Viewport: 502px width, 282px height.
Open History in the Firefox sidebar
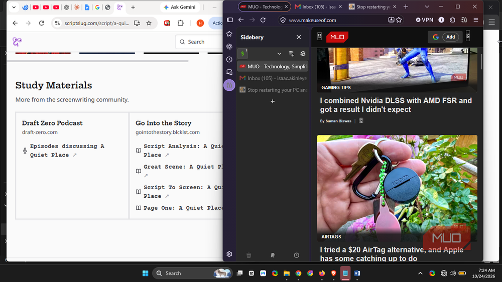pos(229,60)
